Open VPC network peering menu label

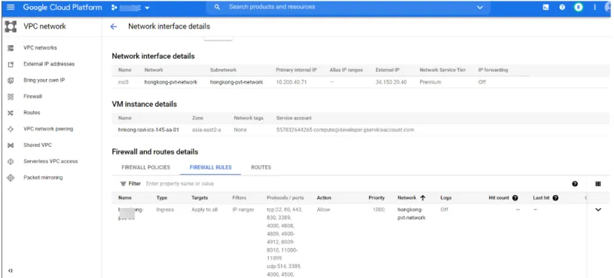tap(48, 129)
